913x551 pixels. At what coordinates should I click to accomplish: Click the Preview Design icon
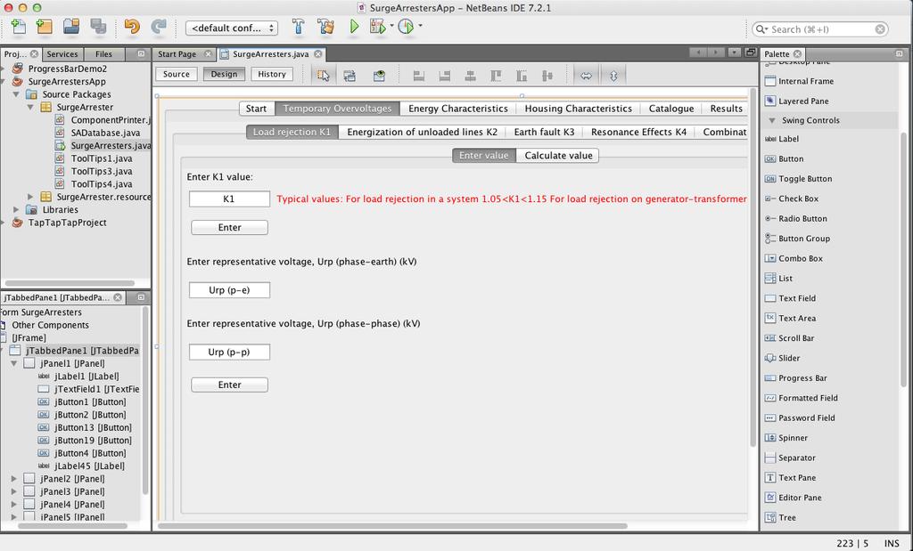coord(379,76)
